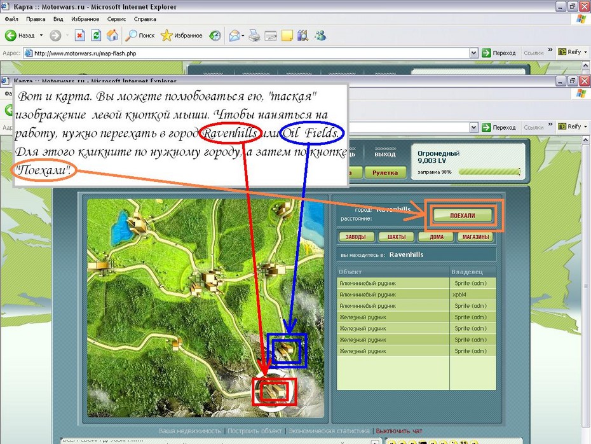Select the Oil Fields city on the map
This screenshot has height=444, width=591.
pos(287,350)
